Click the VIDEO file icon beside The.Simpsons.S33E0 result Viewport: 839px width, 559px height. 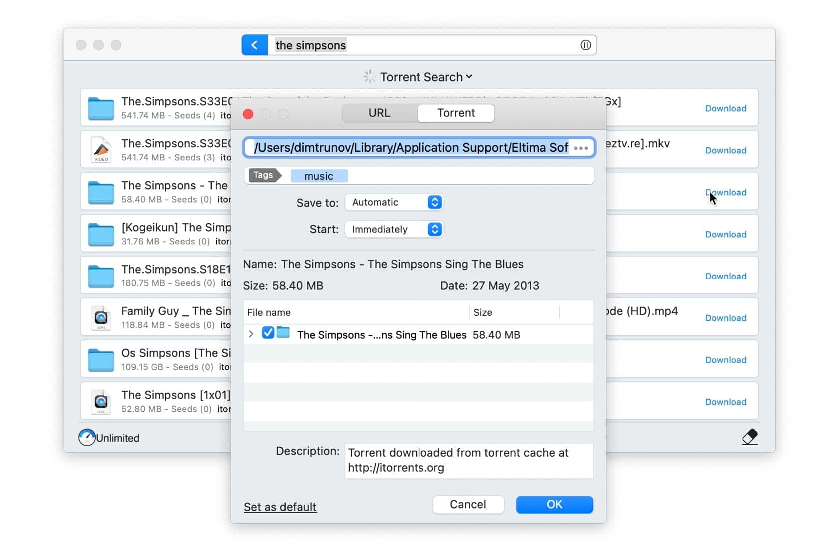(101, 149)
